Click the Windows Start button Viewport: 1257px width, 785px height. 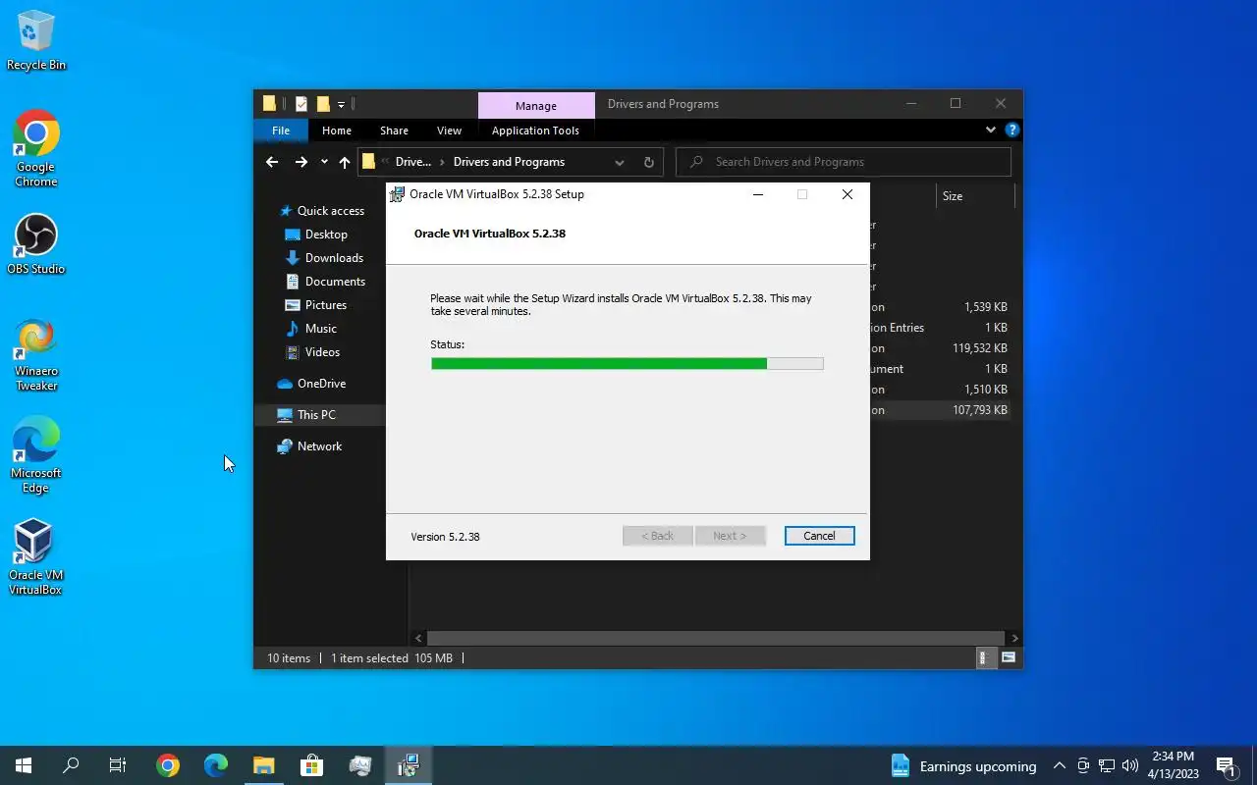point(24,765)
